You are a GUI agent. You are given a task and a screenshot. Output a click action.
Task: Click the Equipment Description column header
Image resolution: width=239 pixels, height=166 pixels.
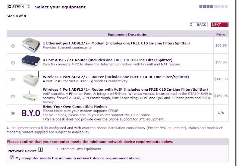point(128,35)
